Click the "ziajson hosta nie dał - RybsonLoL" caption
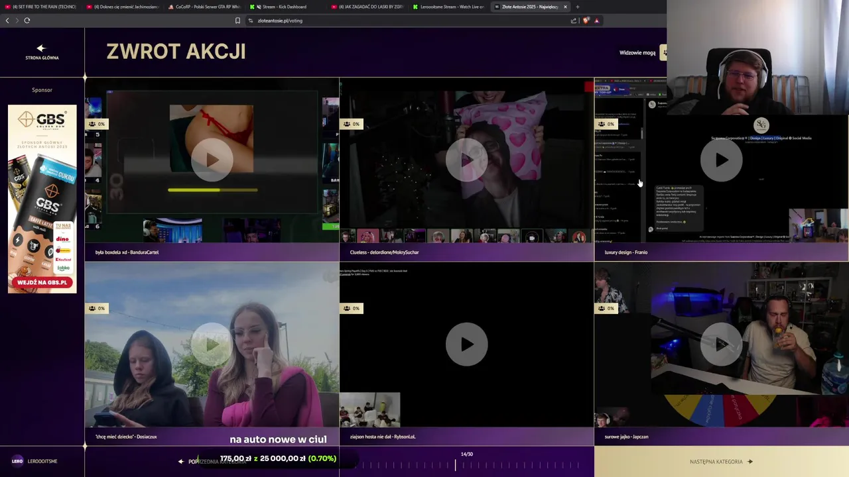The image size is (849, 477). pyautogui.click(x=383, y=437)
